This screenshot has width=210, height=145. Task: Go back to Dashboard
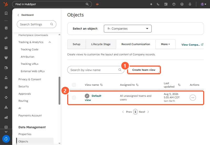(x=25, y=15)
